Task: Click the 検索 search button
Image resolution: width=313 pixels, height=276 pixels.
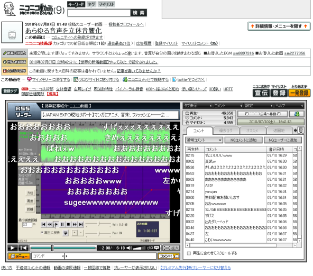Action: point(139,13)
